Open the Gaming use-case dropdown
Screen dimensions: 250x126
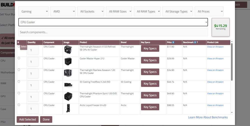(x=33, y=11)
